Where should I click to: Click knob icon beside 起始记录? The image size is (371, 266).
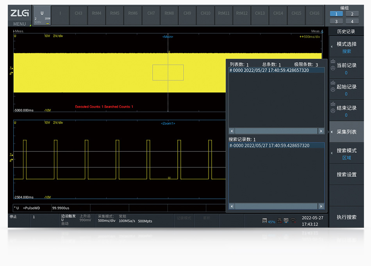point(333,90)
